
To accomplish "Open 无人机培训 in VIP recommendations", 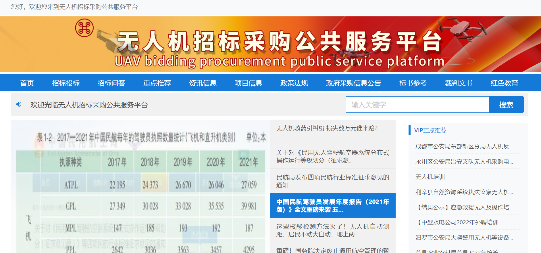I will [430, 177].
